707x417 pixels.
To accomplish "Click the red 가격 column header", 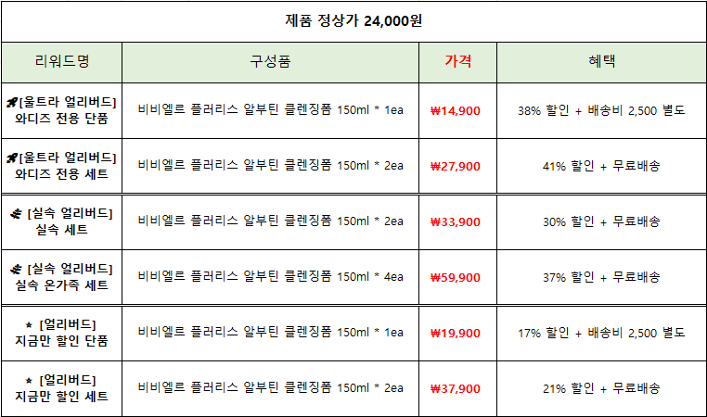I will [x=457, y=62].
